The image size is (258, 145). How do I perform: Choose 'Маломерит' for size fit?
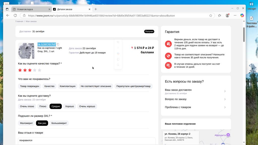point(26,123)
